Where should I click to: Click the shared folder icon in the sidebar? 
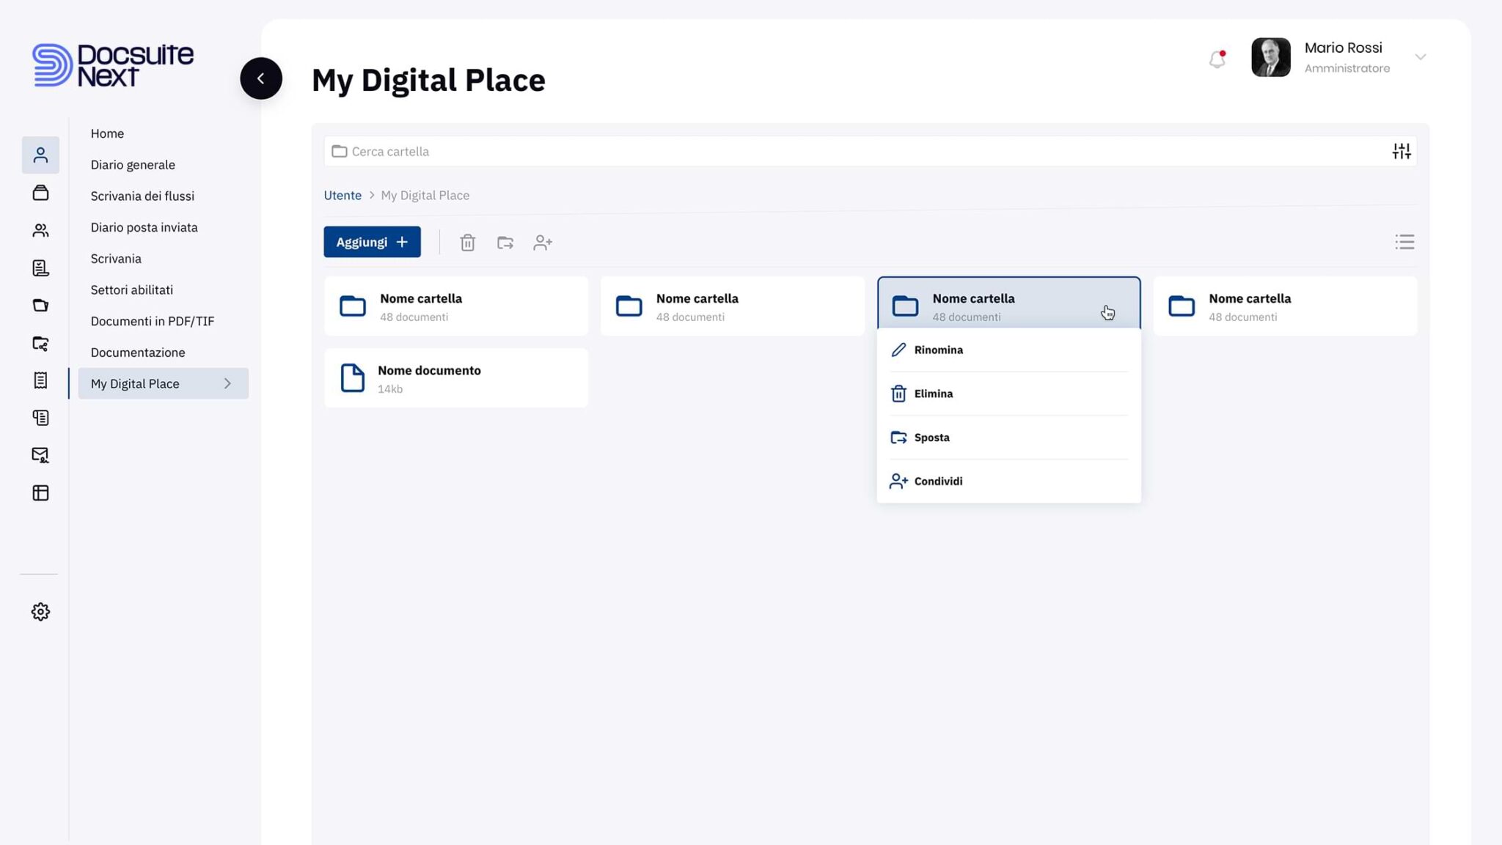point(40,344)
